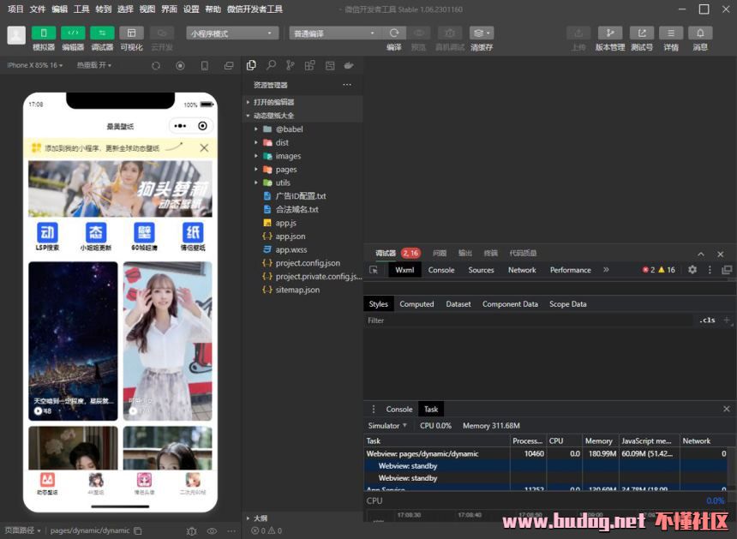
Task: Toggle the 调试器 debugger panel
Action: 102,33
